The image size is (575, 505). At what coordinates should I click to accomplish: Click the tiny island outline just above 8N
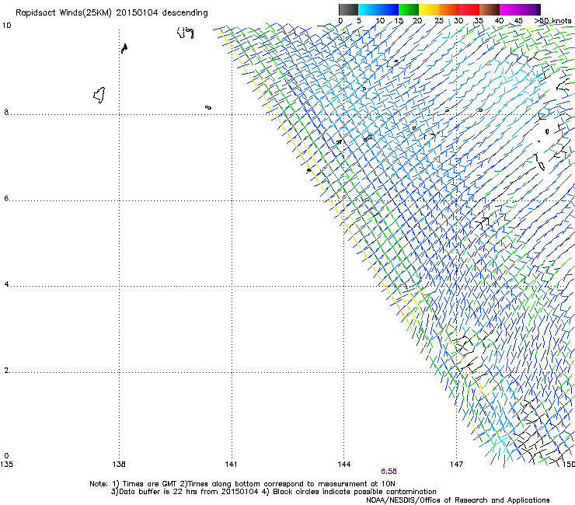click(x=208, y=107)
